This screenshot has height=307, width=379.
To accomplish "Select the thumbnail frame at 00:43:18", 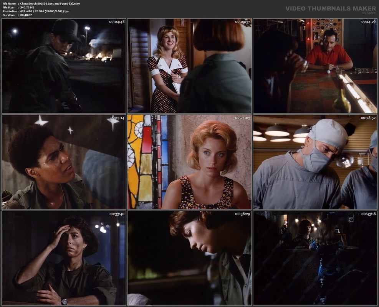I will point(315,258).
